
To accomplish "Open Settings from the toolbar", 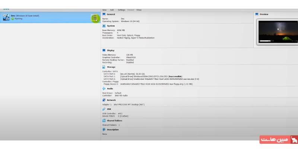I will 121,10.
